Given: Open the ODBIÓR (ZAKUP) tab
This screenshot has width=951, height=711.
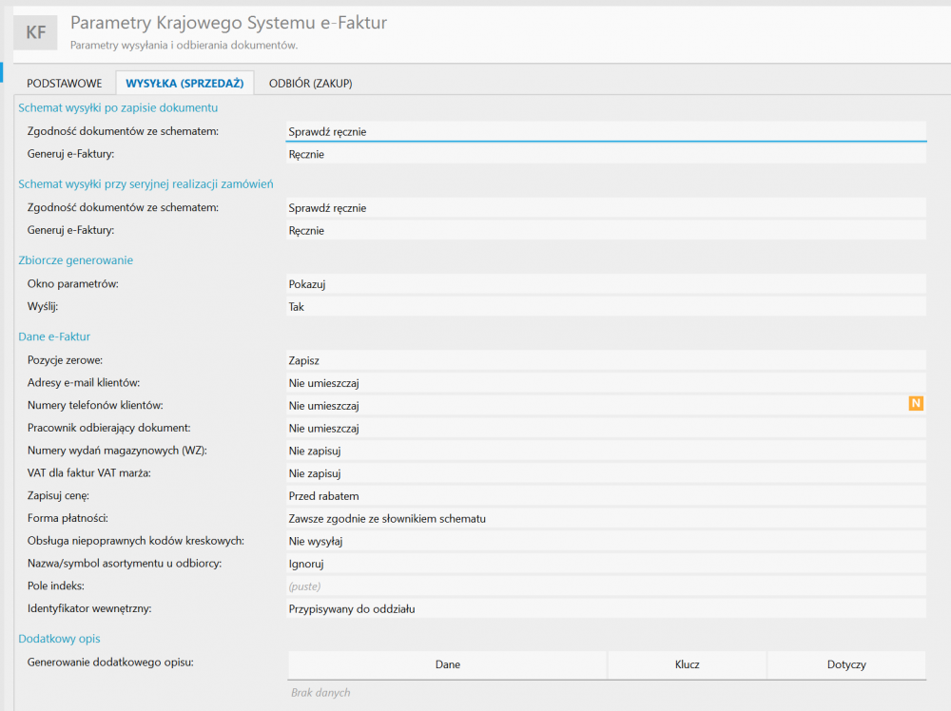Looking at the screenshot, I should [x=311, y=83].
